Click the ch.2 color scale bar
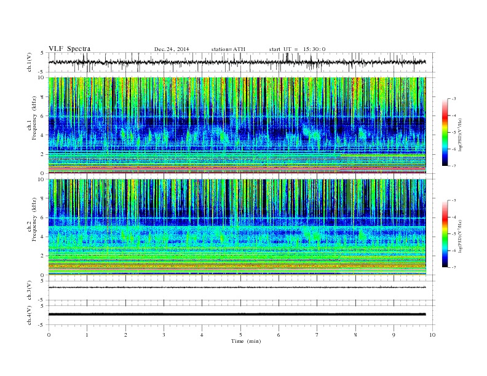Viewport: 487px width, 376px height. (445, 233)
